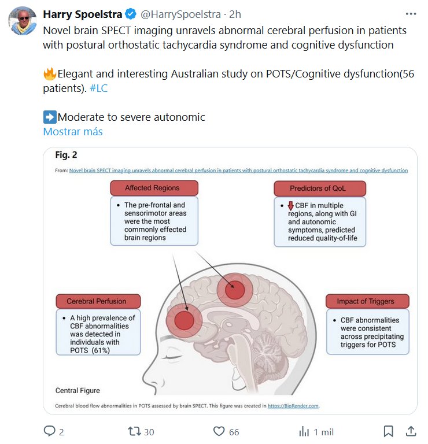The height and width of the screenshot is (444, 428).
Task: Bookmark this tweet
Action: pyautogui.click(x=389, y=431)
